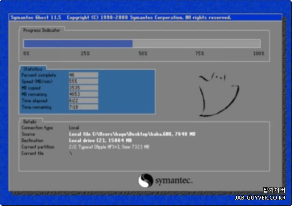This screenshot has height=206, width=292.
Task: Click the Current partition label
Action: tap(38, 147)
